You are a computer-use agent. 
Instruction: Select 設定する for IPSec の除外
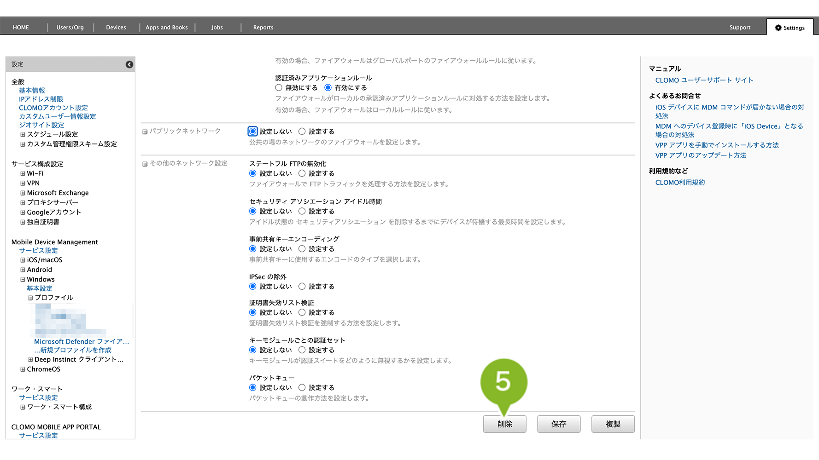pos(302,287)
